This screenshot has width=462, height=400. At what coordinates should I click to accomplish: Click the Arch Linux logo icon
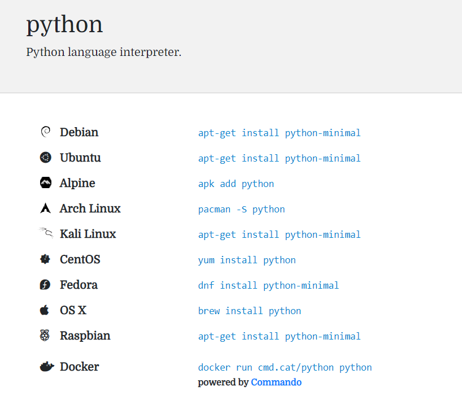(x=46, y=208)
